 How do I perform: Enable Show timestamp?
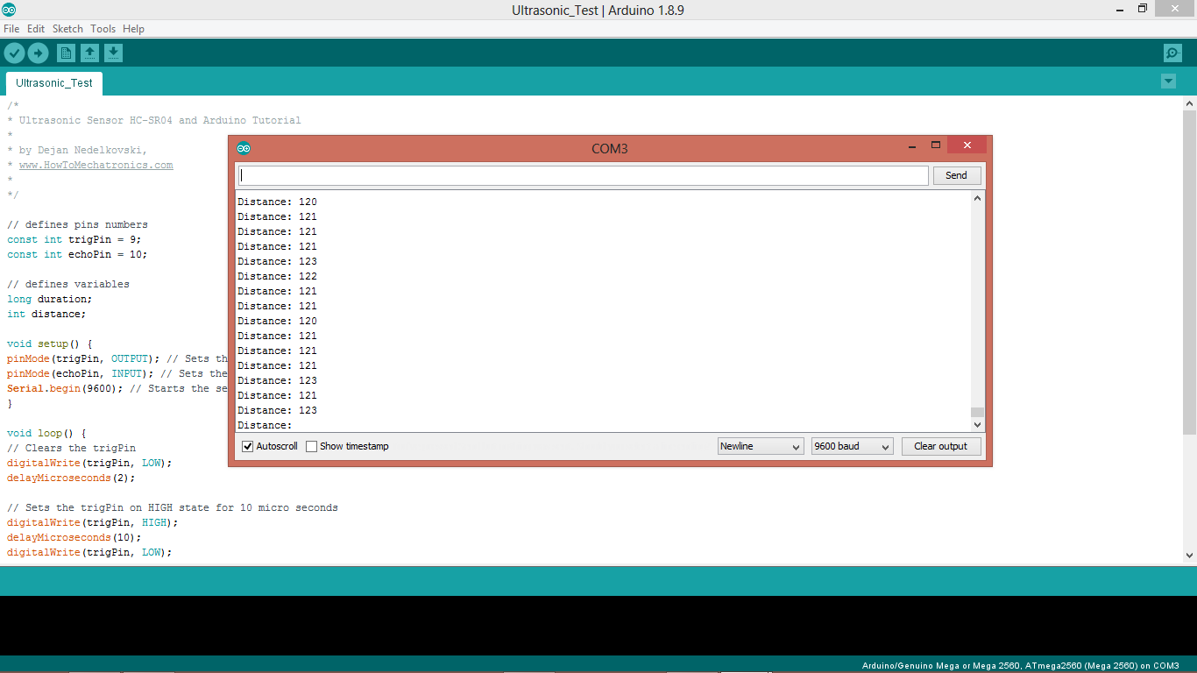coord(311,446)
